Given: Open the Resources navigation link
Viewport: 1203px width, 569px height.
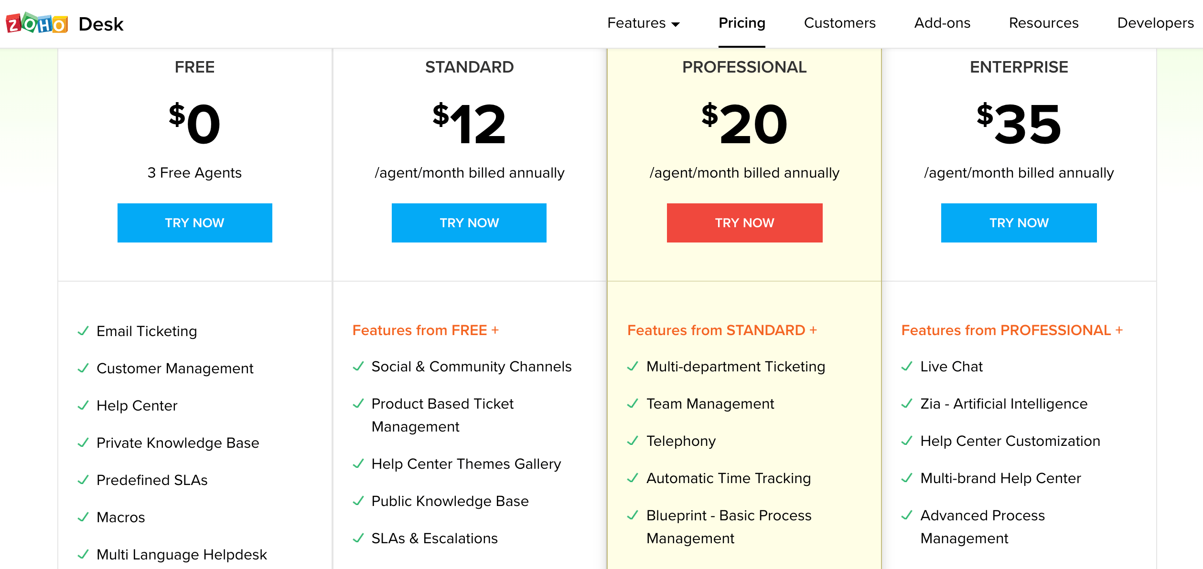Looking at the screenshot, I should [1043, 23].
